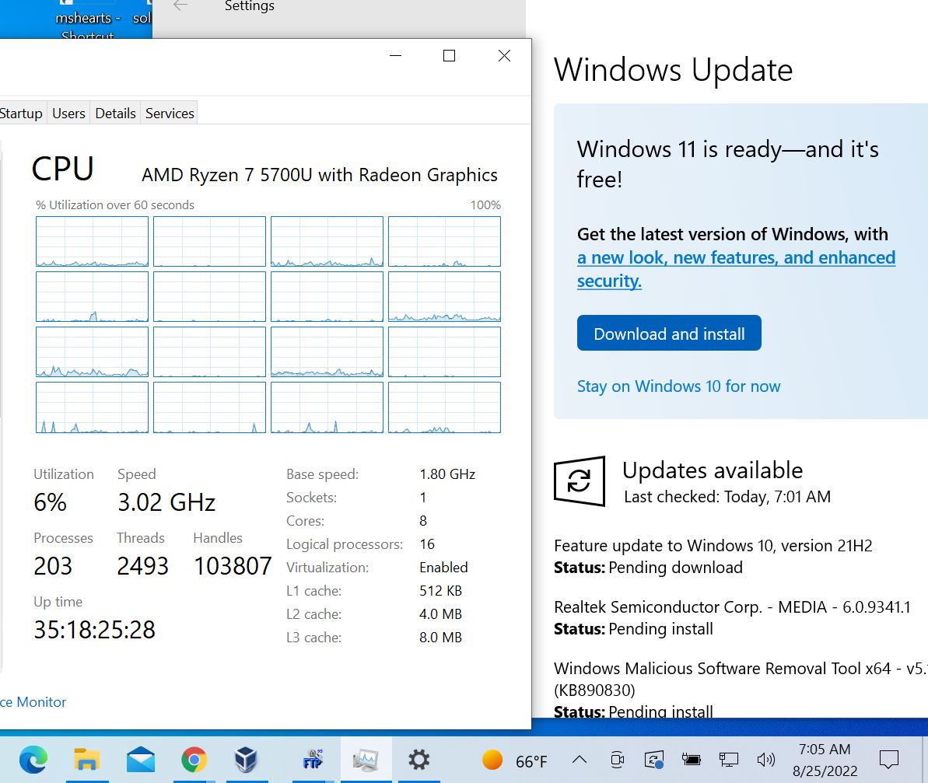Open File Explorer from the taskbar
928x783 pixels.
(86, 760)
